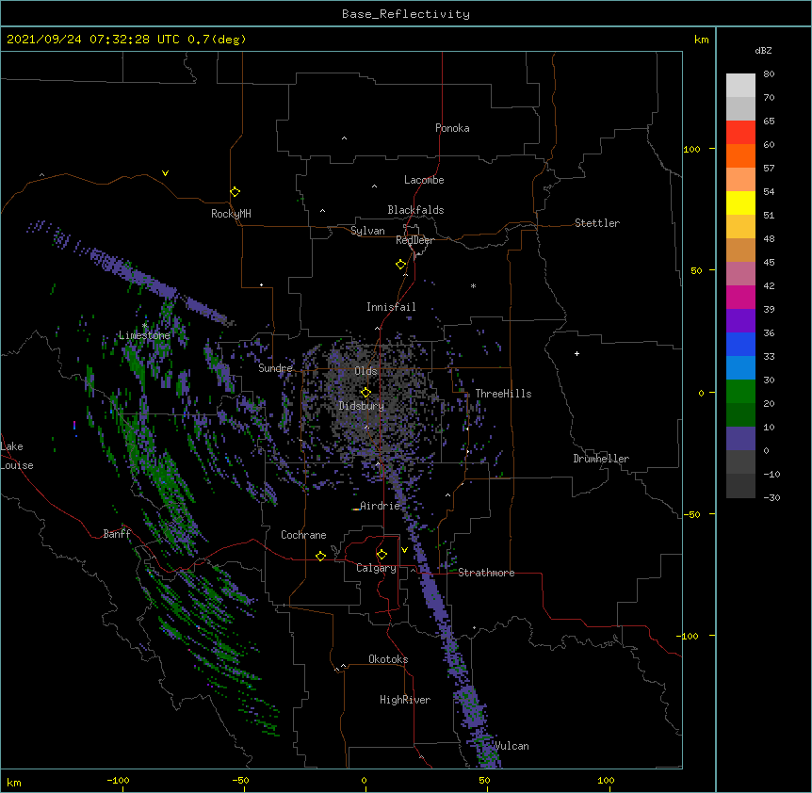Screen dimensions: 812x793
Task: Click the white plus marker north of Drumheller
Action: 577,353
